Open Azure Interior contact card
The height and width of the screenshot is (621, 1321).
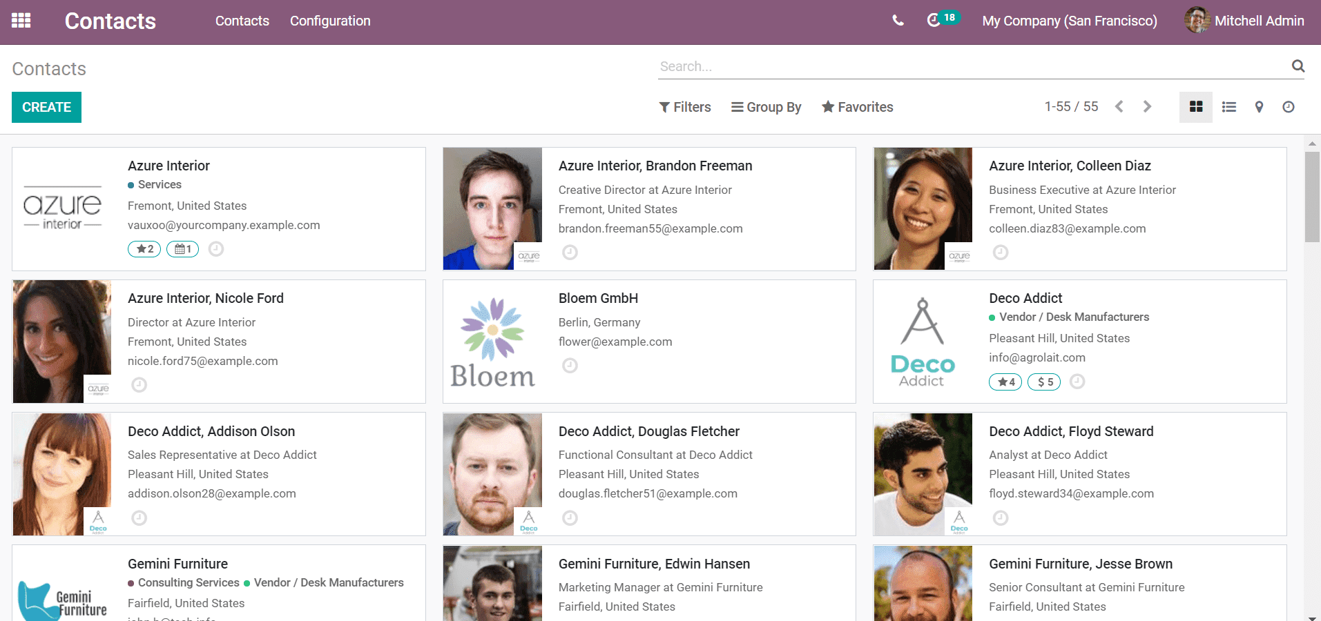(219, 209)
